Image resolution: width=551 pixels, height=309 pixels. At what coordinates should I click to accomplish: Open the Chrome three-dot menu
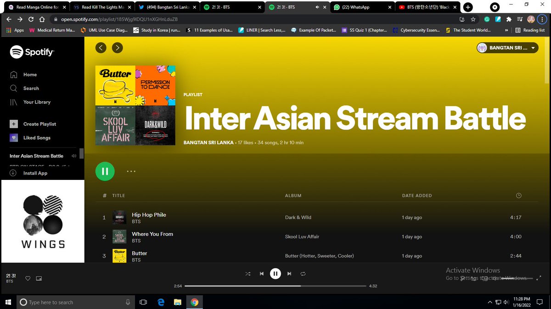point(542,19)
